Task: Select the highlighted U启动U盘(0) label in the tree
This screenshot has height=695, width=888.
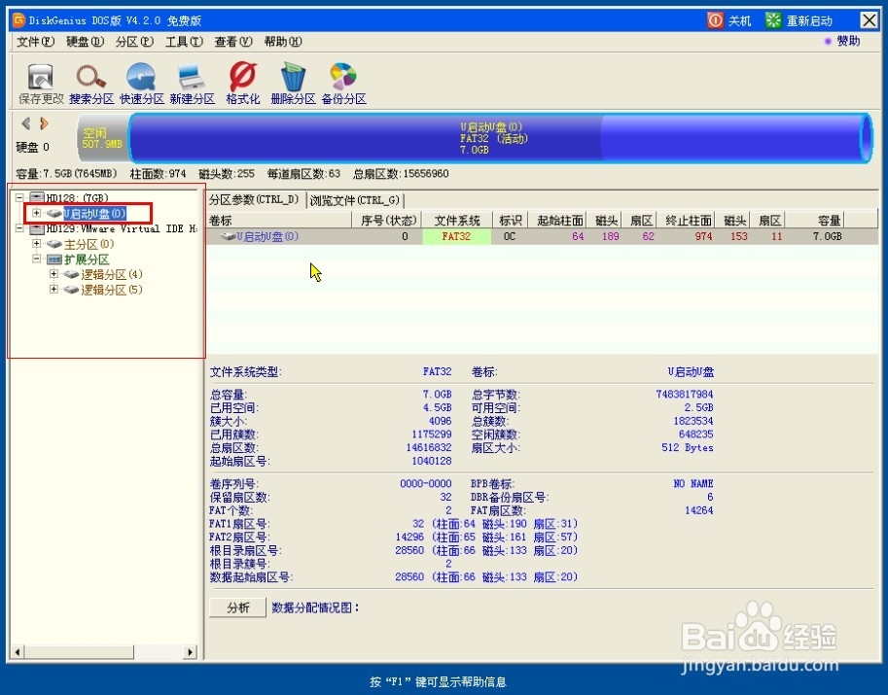Action: pos(94,214)
